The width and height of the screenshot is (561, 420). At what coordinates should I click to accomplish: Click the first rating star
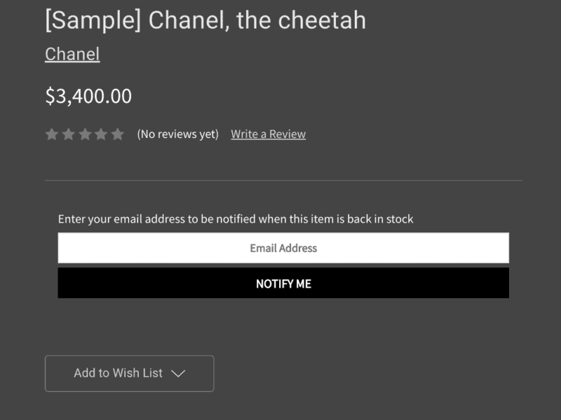click(x=51, y=133)
